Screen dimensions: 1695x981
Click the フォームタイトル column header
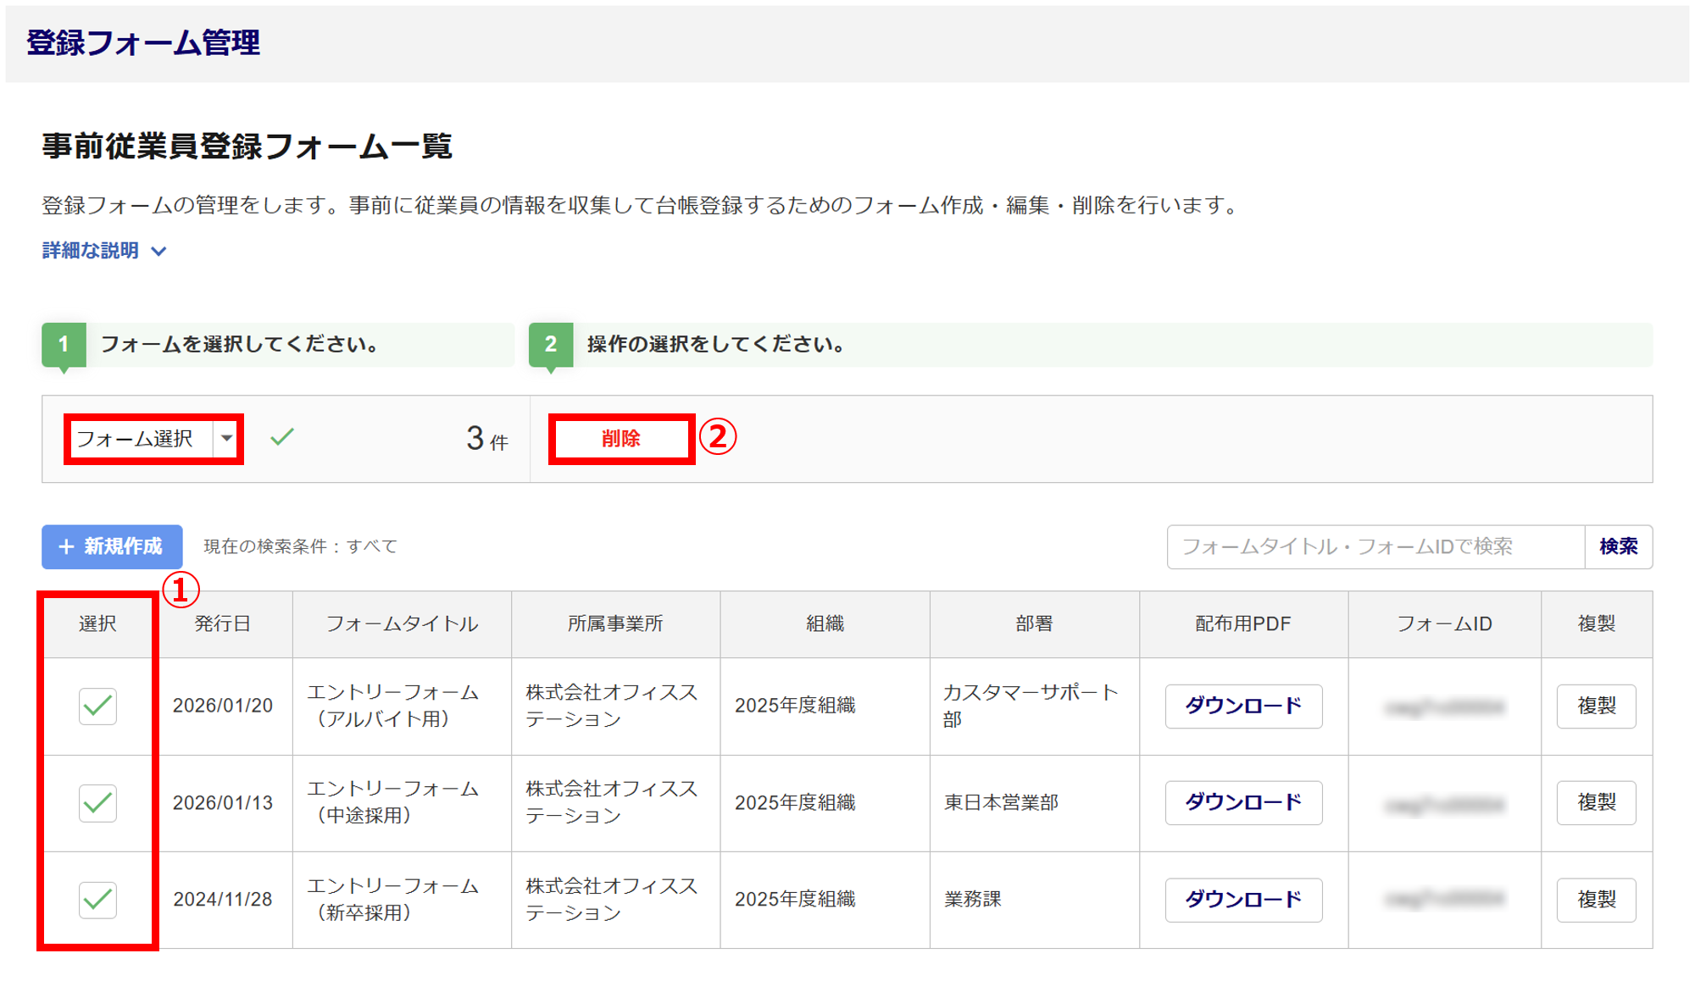pos(402,624)
